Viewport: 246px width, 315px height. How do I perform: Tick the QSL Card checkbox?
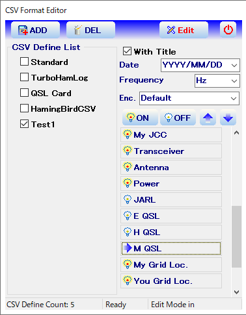click(24, 93)
